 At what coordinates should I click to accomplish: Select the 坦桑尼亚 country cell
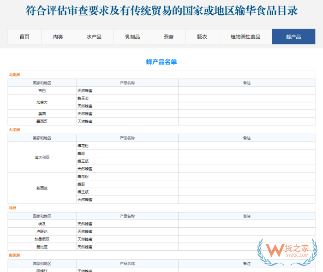pos(42,239)
